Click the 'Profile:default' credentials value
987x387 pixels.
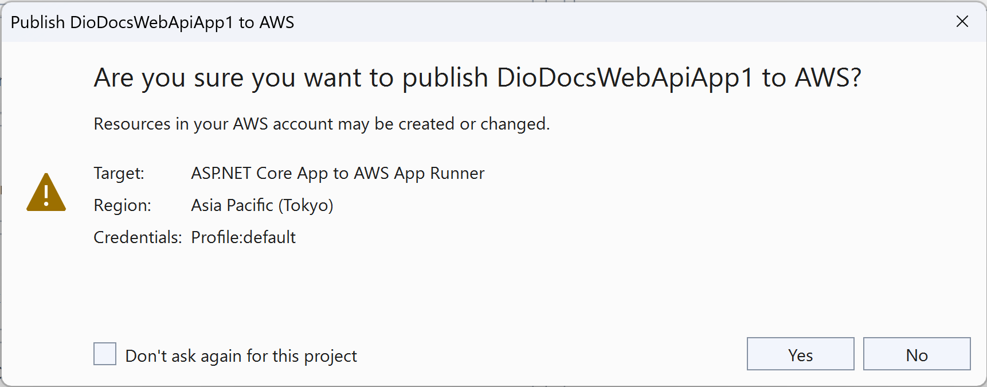(243, 237)
